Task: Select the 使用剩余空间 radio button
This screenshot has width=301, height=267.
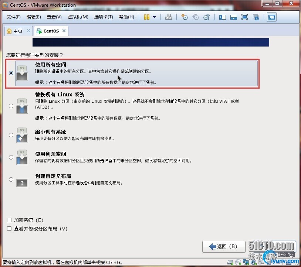Action: click(11, 157)
